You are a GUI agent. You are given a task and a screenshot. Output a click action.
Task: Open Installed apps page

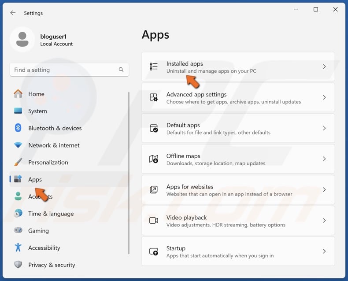(238, 67)
